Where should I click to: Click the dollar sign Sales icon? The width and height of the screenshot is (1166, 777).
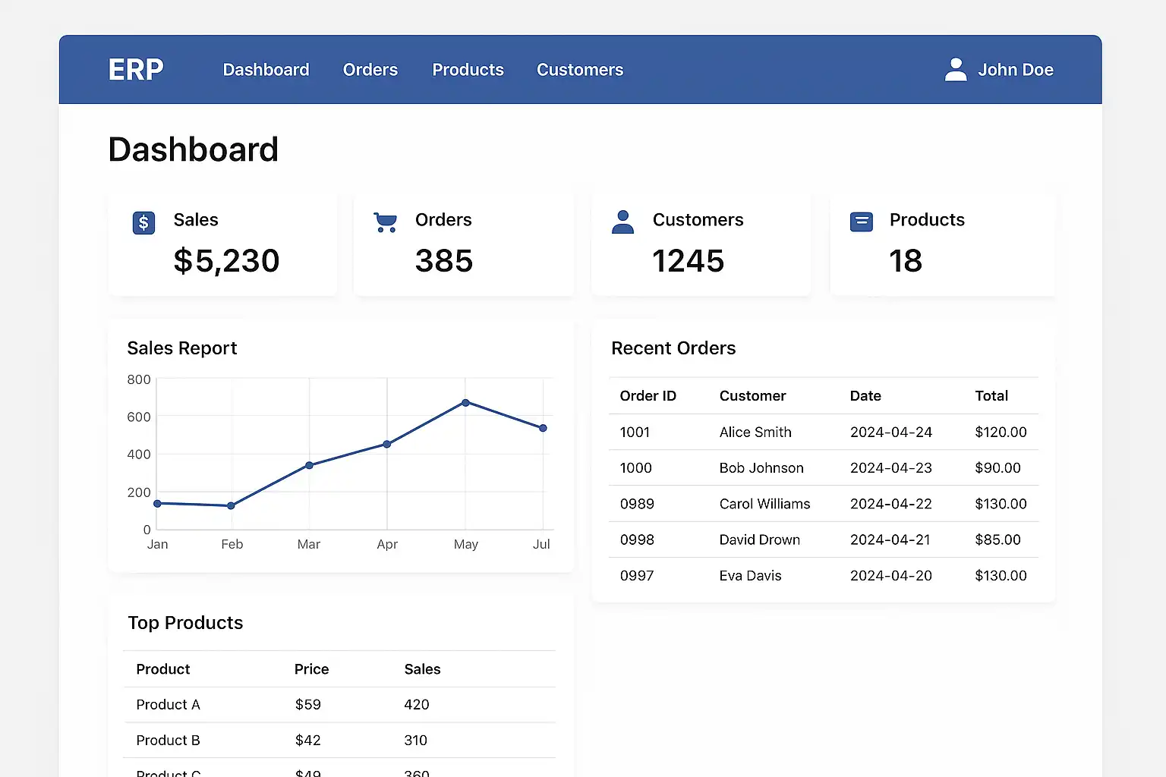143,223
